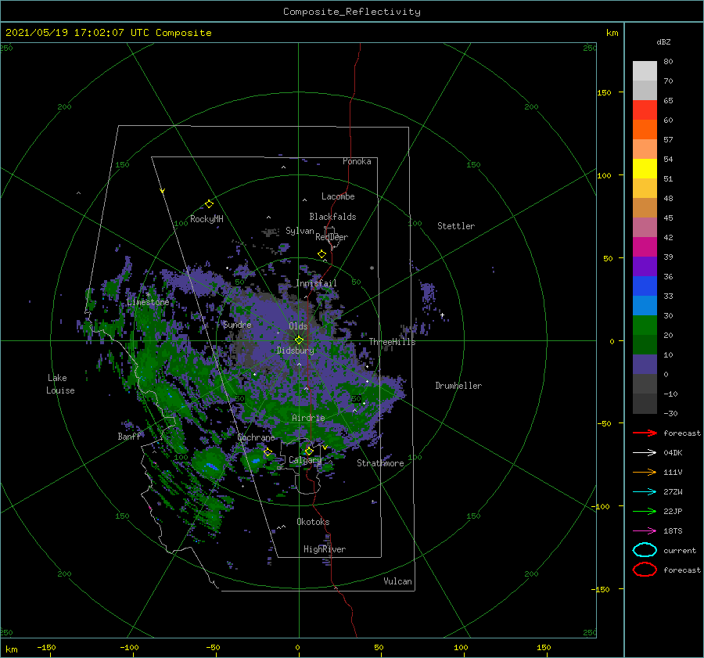
Task: Click the Banff label
Action: [x=129, y=436]
